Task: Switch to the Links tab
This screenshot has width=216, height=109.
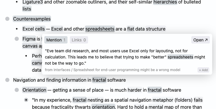Action: pyautogui.click(x=79, y=40)
